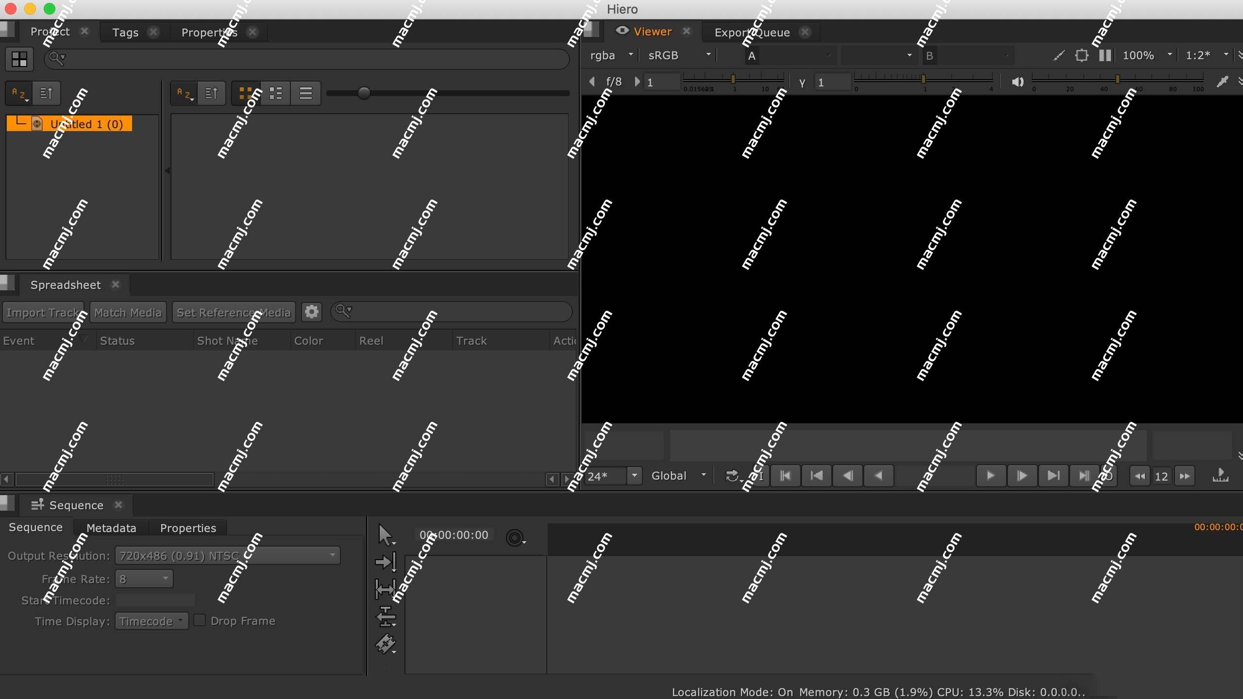Open the Sequence tab in lower panel
1243x699 pixels.
click(35, 527)
